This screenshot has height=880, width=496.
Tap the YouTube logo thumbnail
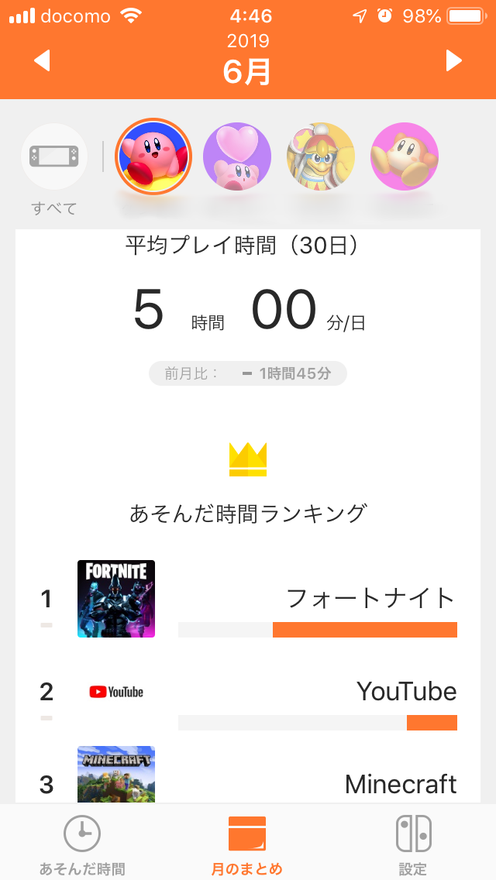(x=116, y=692)
